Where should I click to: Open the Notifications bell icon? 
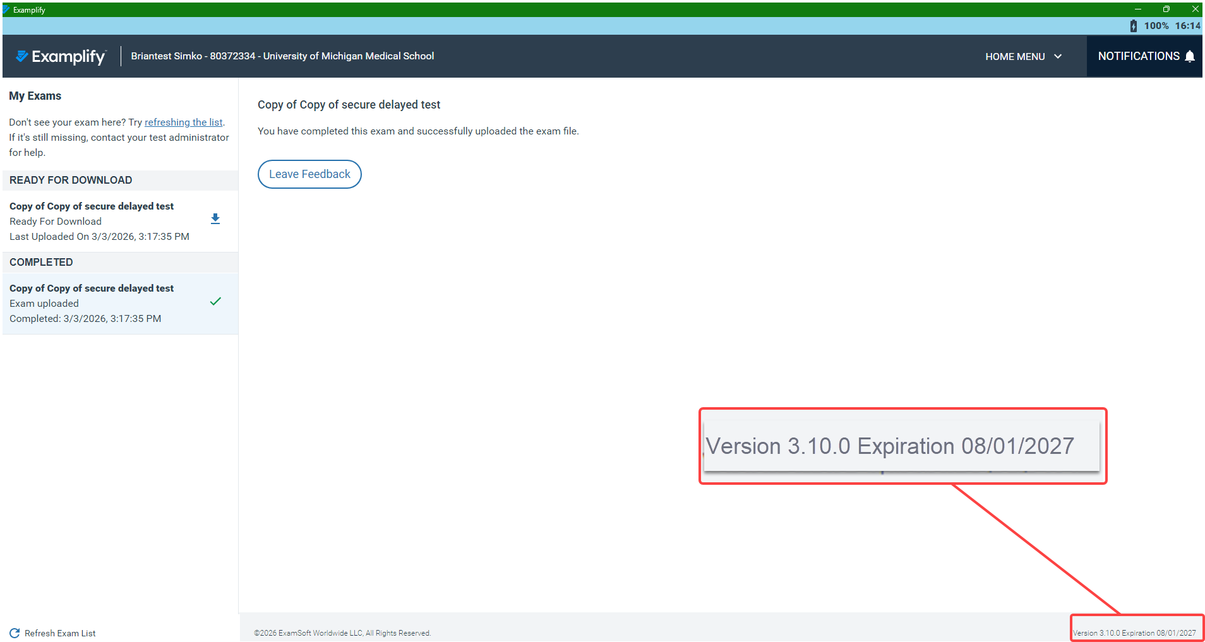point(1190,56)
